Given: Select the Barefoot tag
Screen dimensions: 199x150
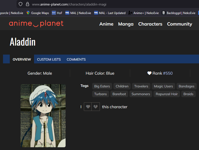Looking at the screenshot, I should 119,94.
